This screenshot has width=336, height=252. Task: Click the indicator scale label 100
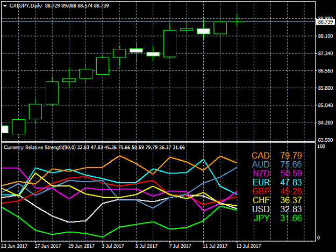pyautogui.click(x=321, y=147)
